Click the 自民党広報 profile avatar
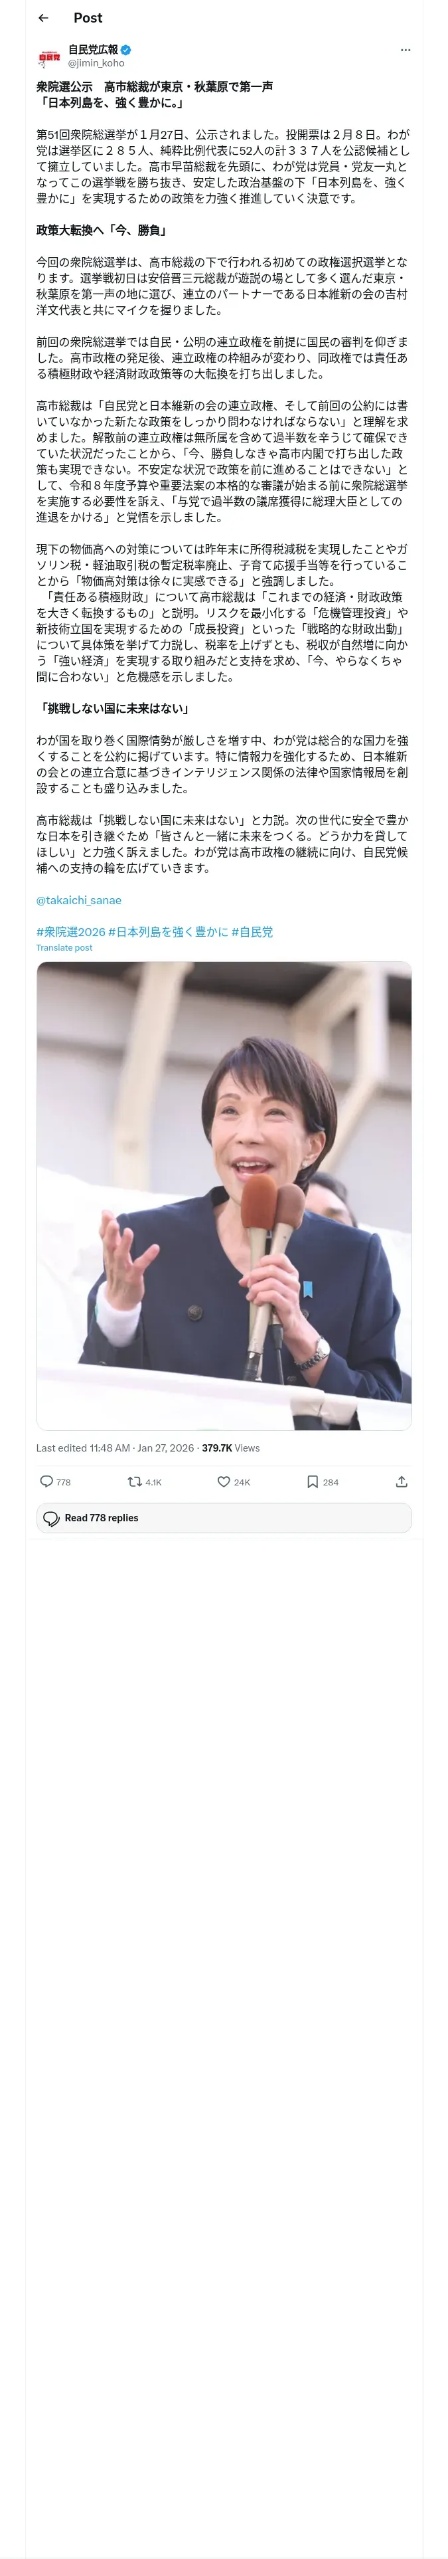 [x=48, y=56]
